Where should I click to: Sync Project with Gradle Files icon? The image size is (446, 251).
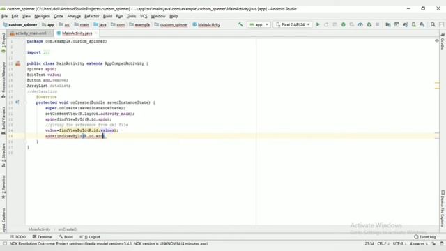point(405,25)
